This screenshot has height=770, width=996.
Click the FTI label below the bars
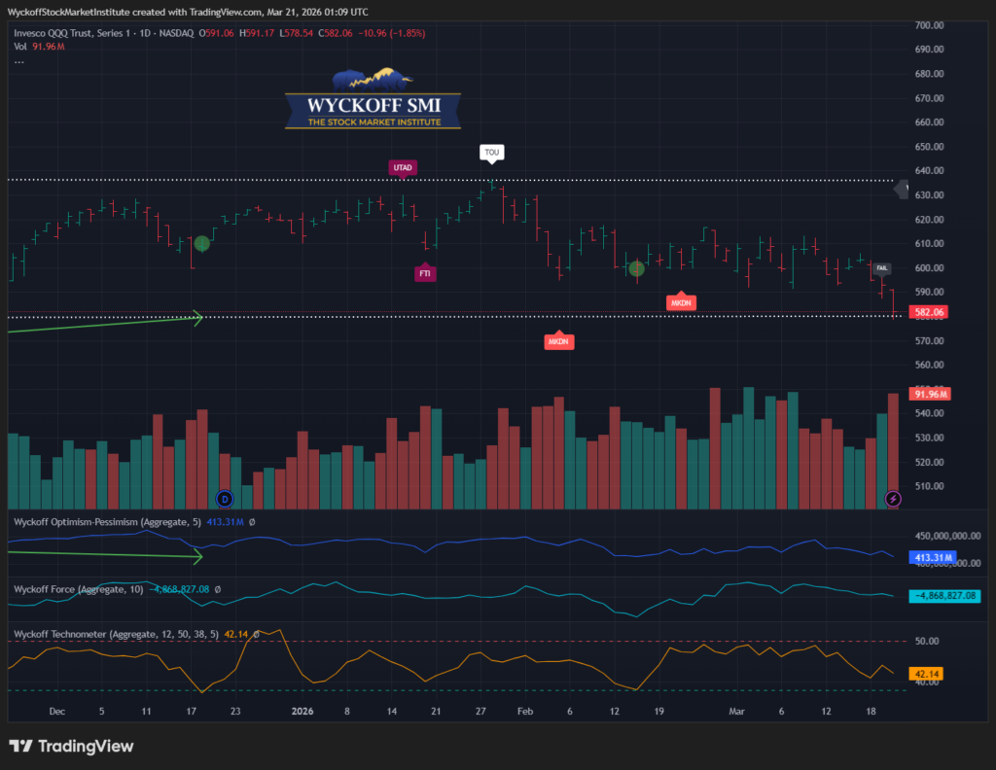point(425,274)
